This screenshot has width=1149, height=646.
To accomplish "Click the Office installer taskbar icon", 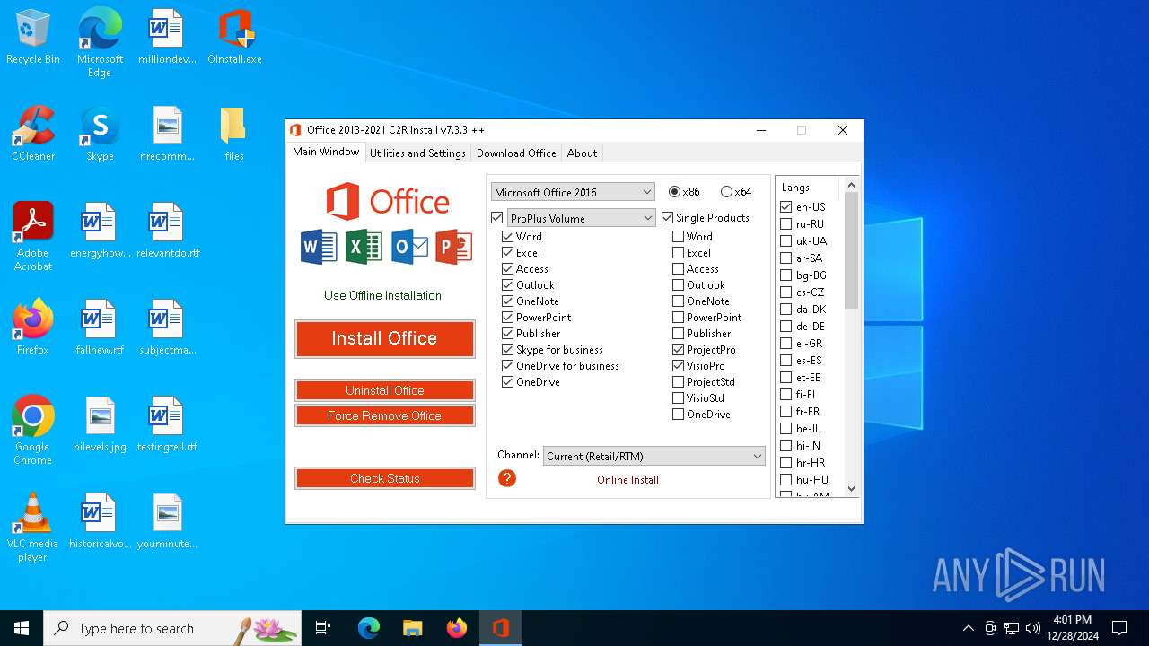I will [501, 628].
